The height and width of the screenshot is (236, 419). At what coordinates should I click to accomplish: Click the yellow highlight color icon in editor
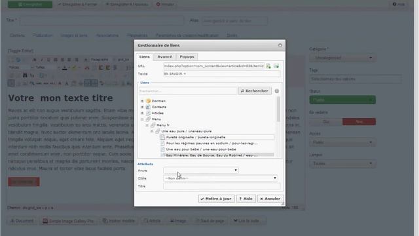point(74,68)
